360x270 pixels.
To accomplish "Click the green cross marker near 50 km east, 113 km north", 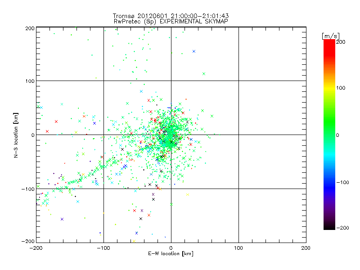I will [204, 74].
